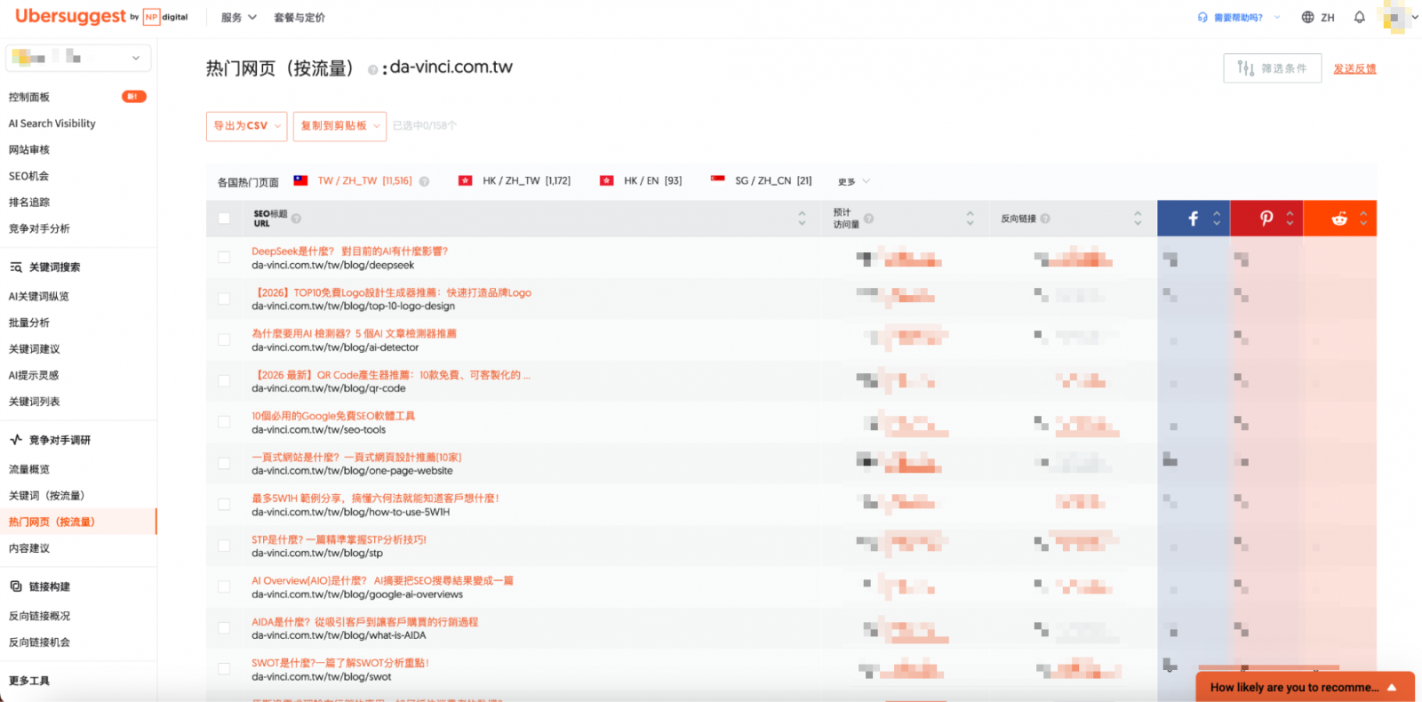This screenshot has width=1422, height=702.
Task: Open 反向链接概况 in the sidebar
Action: (x=39, y=616)
